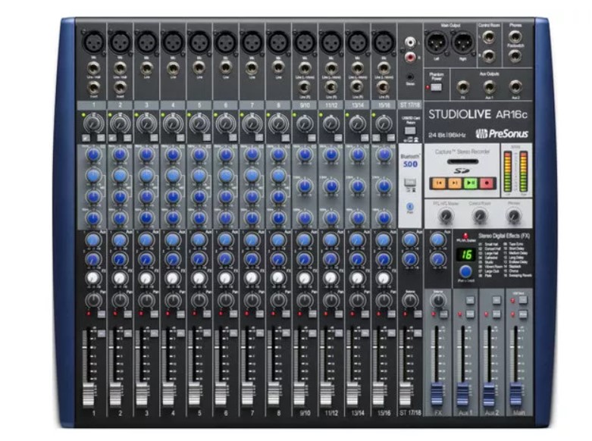Viewport: 592px width, 441px height.
Task: Click the Main Output Left XLR connector
Action: [x=437, y=43]
